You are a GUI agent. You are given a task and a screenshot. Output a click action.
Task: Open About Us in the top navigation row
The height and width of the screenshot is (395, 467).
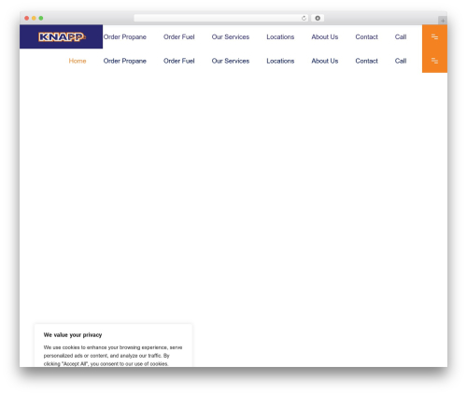(325, 37)
